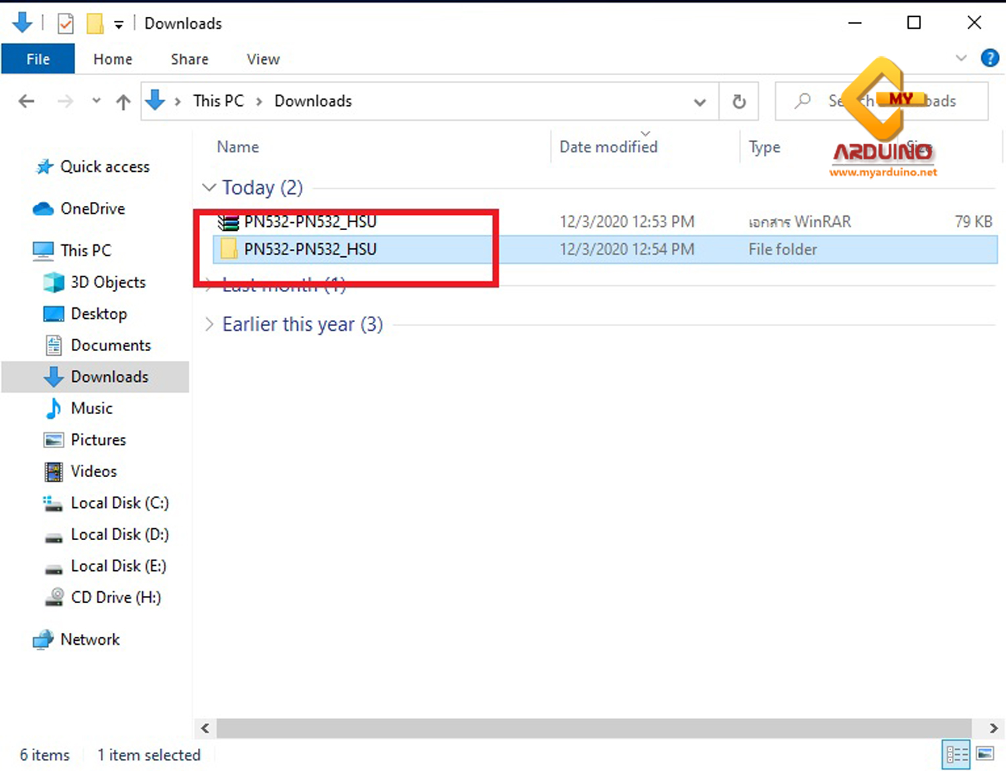The width and height of the screenshot is (1006, 771).
Task: Open the address bar history dropdown
Action: pyautogui.click(x=700, y=101)
